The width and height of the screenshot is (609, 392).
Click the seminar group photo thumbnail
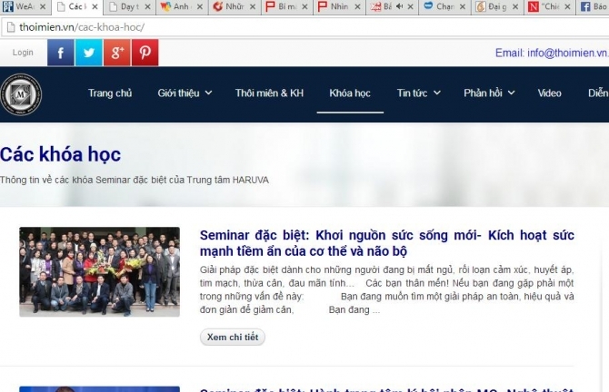coord(100,271)
